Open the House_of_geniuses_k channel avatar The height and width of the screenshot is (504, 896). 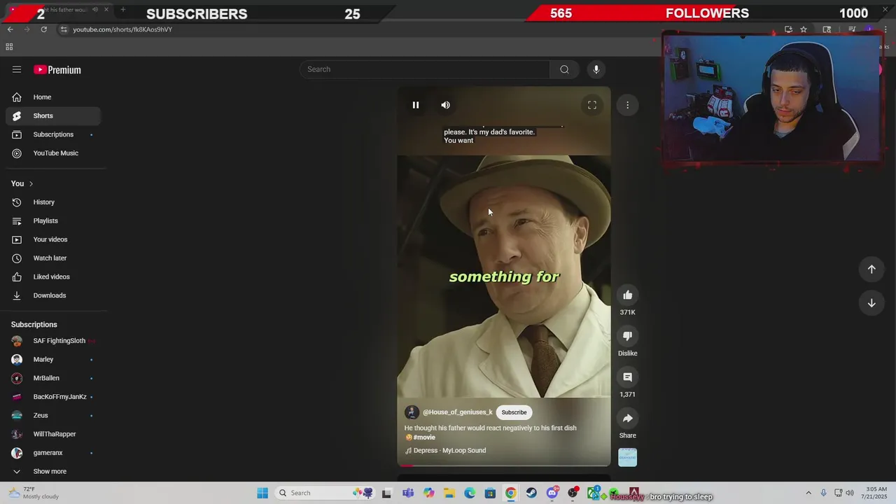412,412
